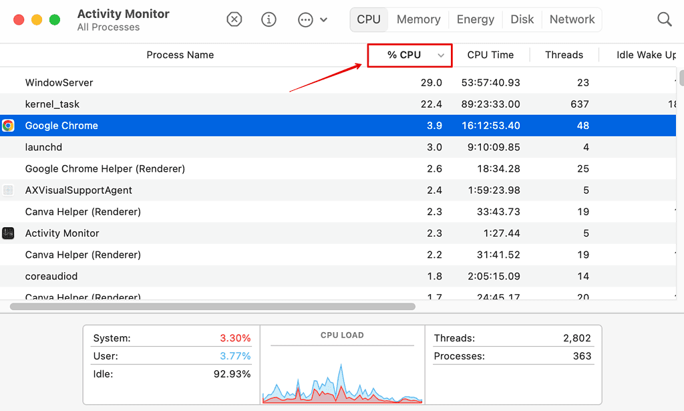Click the horizontal scrollbar below the list

click(x=210, y=306)
